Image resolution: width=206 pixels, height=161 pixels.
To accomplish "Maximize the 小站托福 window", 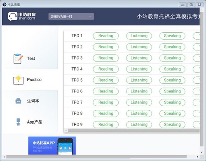I will click(x=191, y=5).
